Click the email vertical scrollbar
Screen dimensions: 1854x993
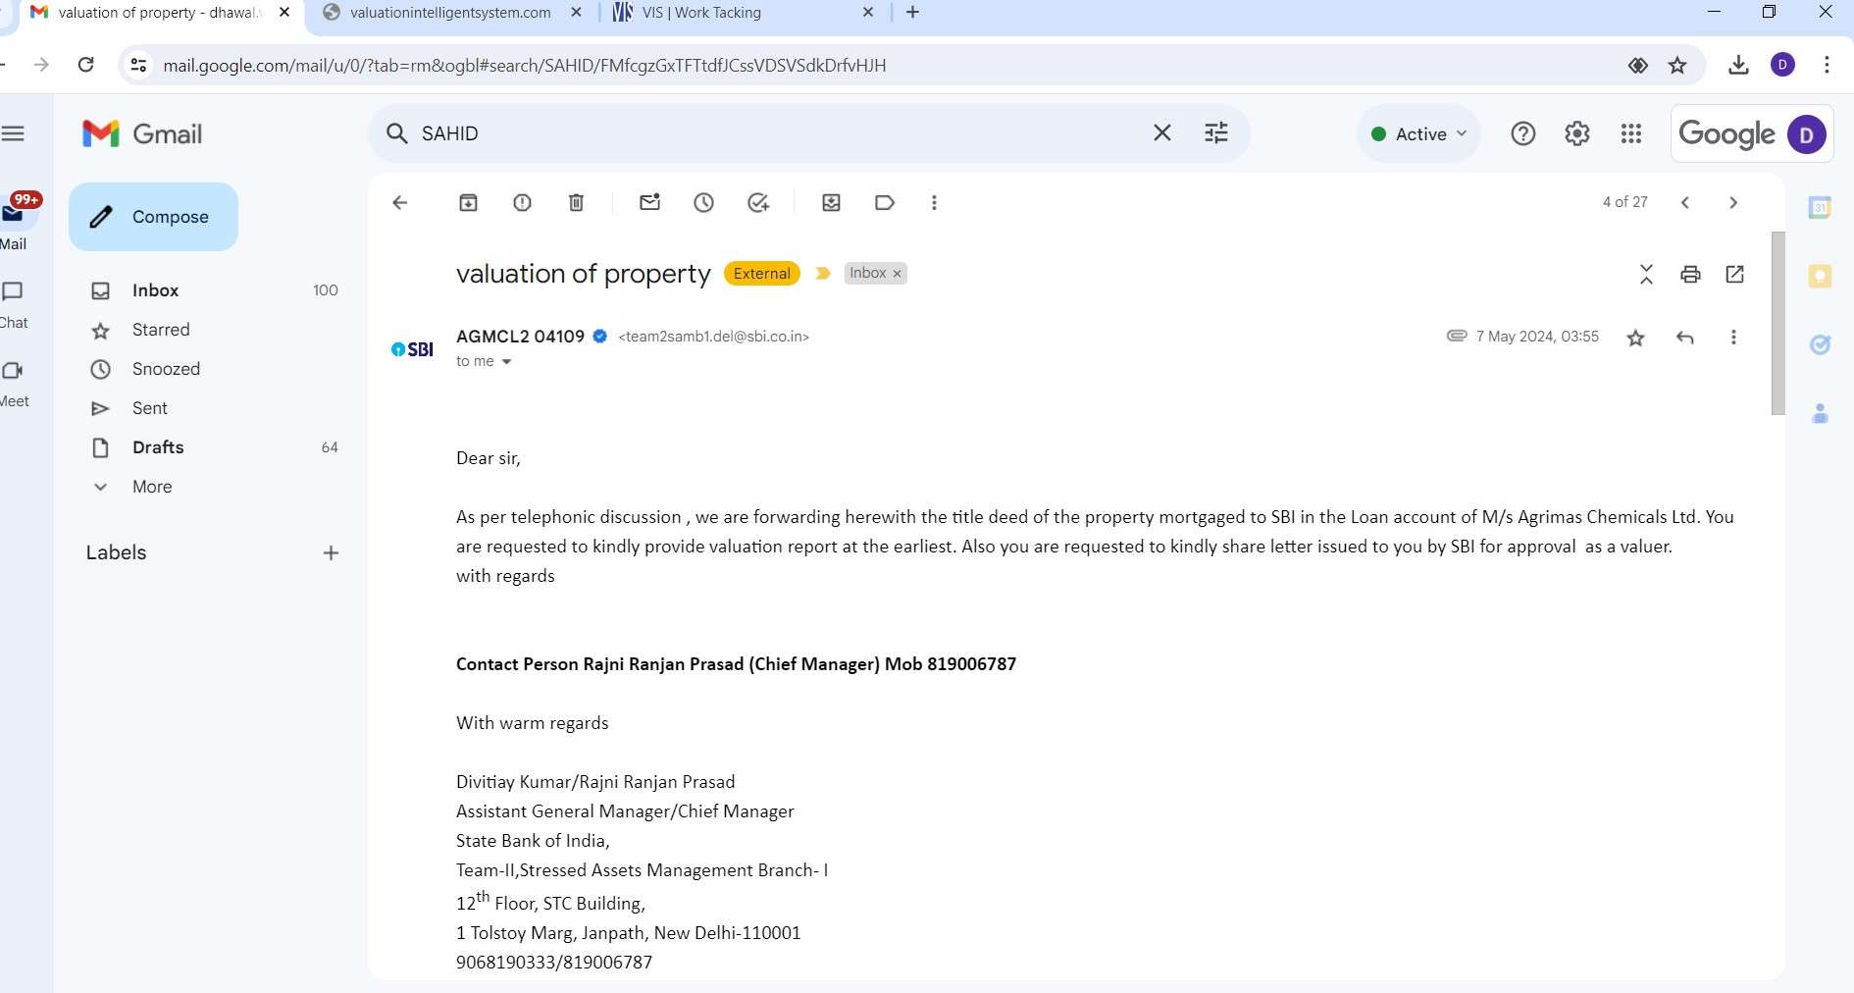[1777, 323]
